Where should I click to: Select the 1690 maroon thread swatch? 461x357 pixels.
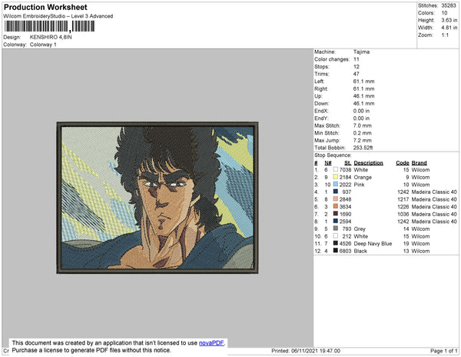pyautogui.click(x=336, y=214)
